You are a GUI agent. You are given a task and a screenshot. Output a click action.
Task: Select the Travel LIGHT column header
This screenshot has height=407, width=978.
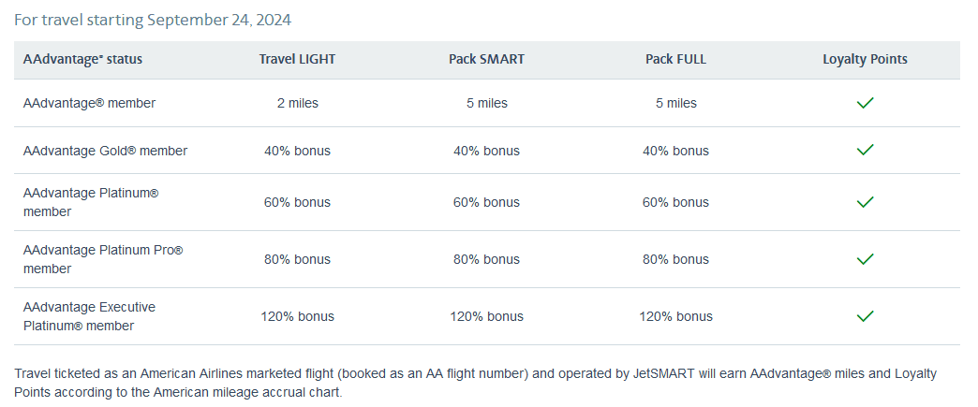pyautogui.click(x=297, y=59)
